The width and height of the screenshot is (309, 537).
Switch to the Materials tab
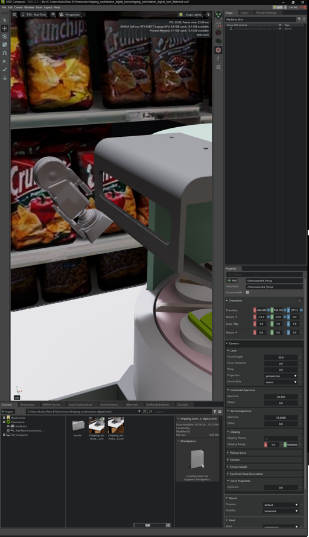pos(132,404)
